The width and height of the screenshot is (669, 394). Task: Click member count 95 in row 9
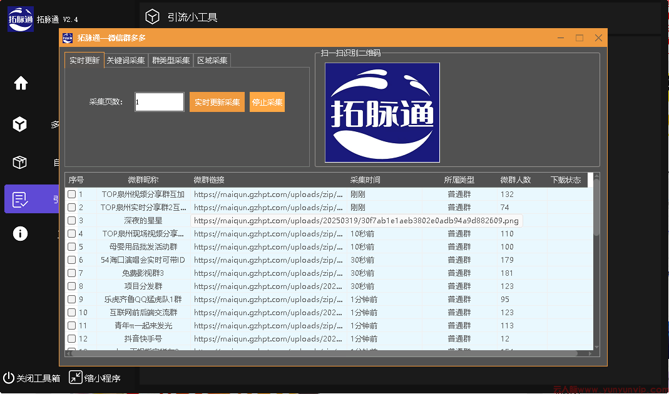pos(505,300)
